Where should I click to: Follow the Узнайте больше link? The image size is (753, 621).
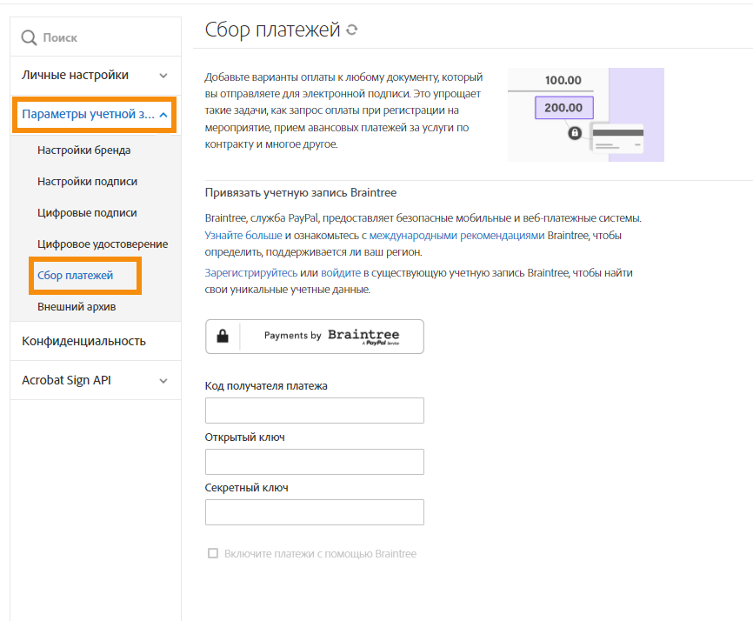pyautogui.click(x=243, y=236)
